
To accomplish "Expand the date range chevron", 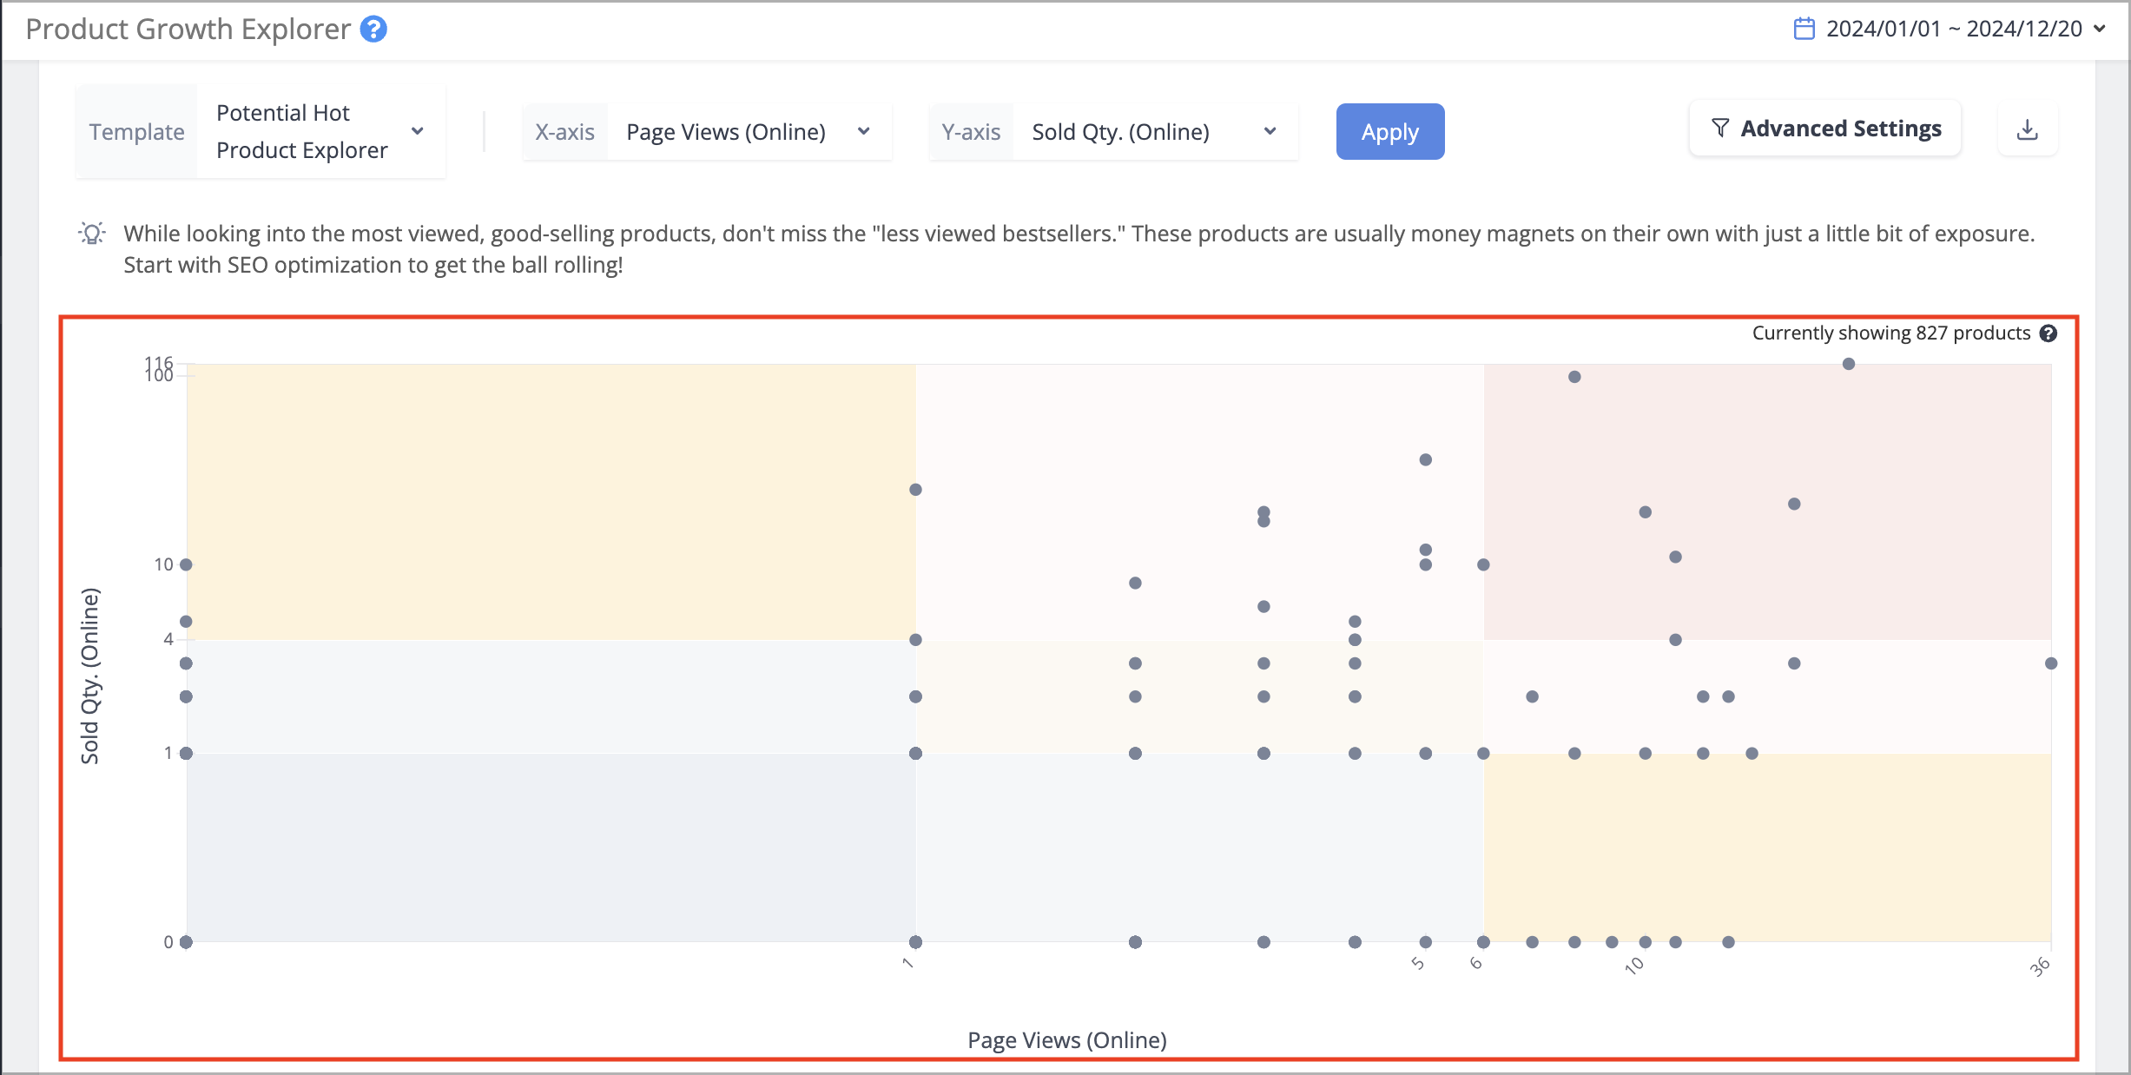I will pyautogui.click(x=2100, y=29).
